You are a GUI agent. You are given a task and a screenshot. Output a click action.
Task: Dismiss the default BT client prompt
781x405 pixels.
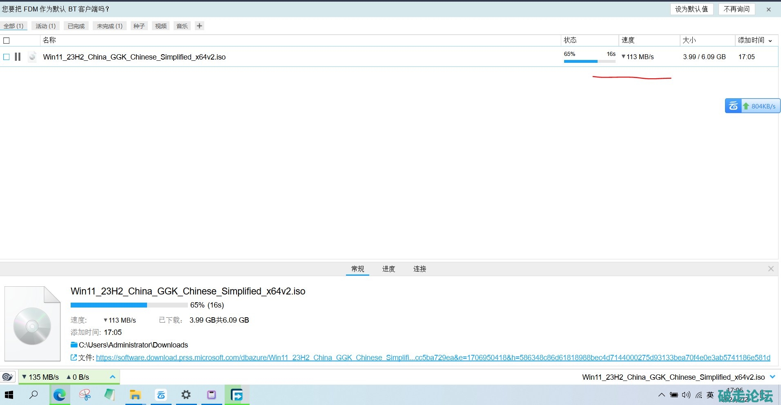768,9
